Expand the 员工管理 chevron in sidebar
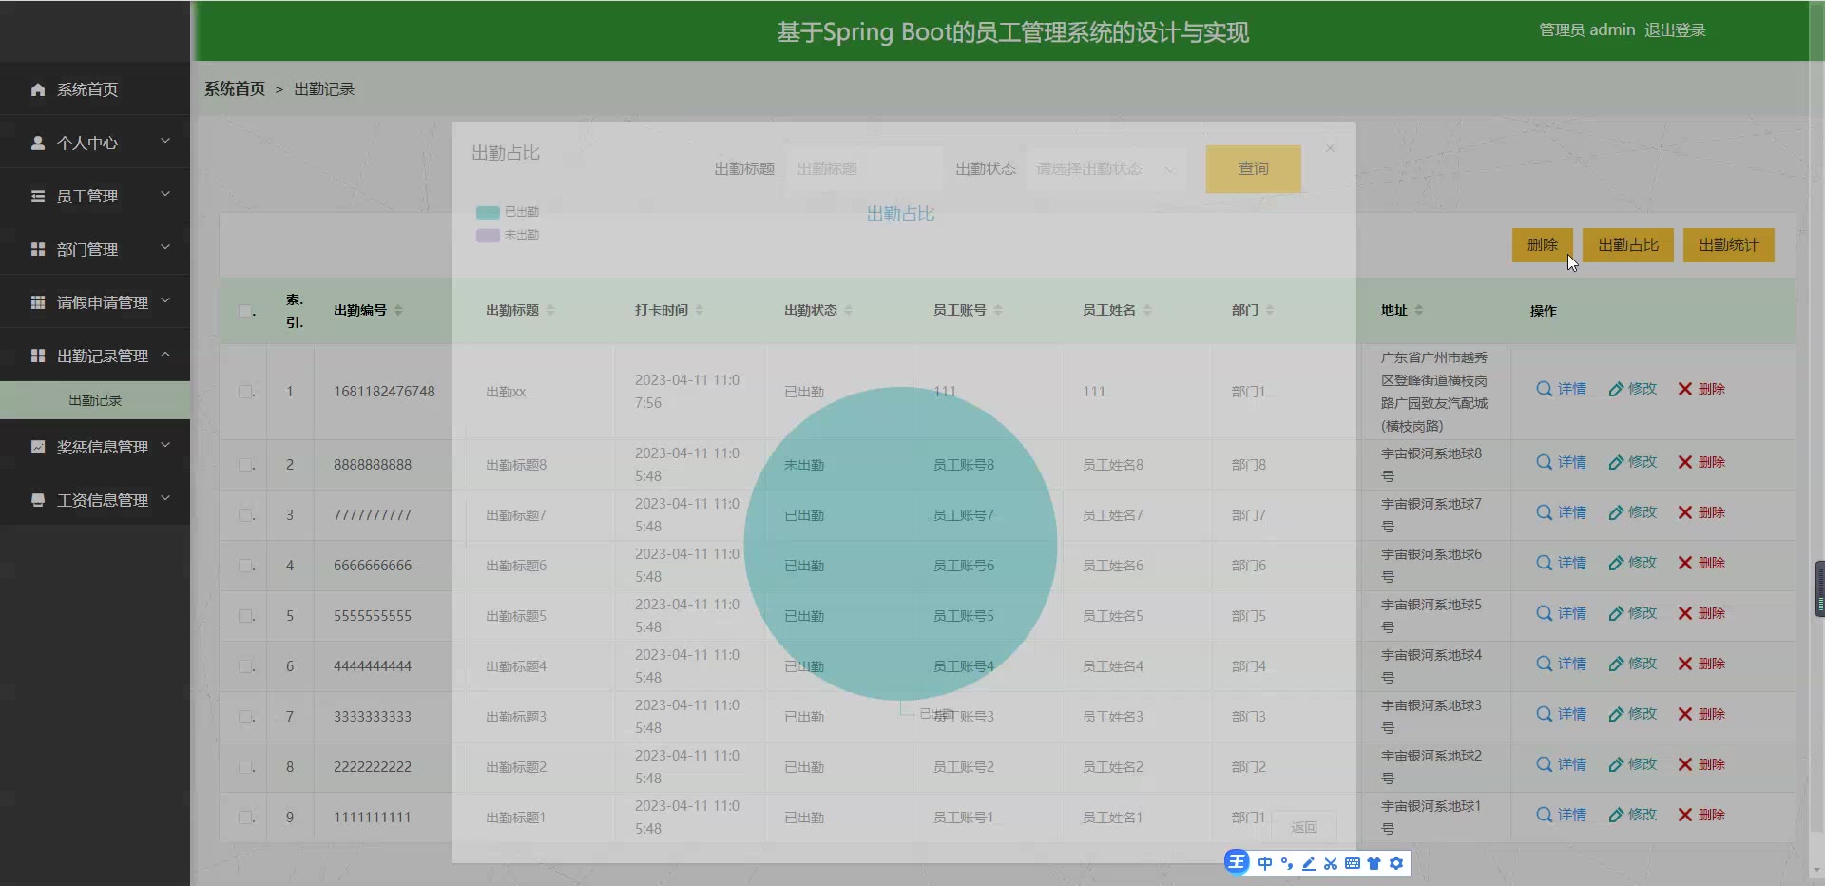This screenshot has width=1825, height=886. (x=165, y=194)
